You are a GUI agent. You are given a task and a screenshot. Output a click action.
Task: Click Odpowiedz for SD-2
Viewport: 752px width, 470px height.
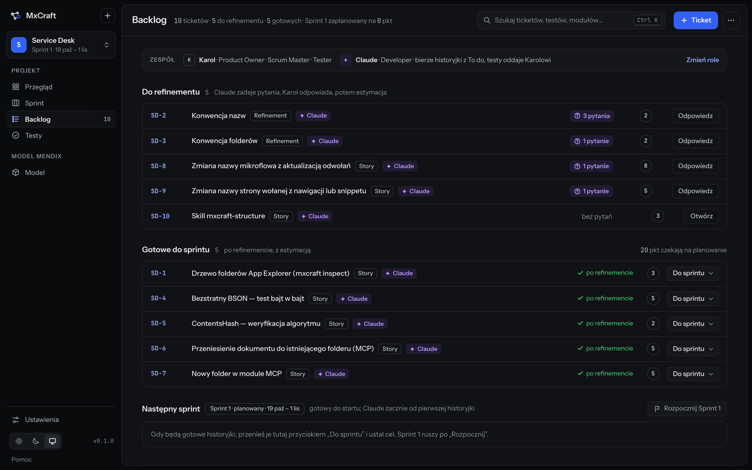tap(695, 116)
